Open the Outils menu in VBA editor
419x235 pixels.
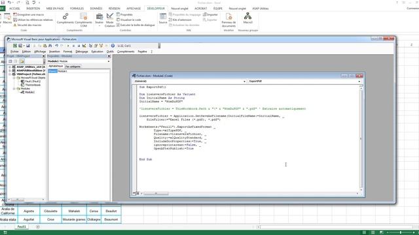pos(110,52)
